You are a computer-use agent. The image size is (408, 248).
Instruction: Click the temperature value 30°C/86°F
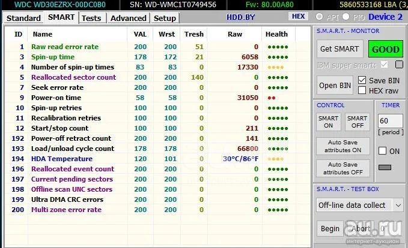[x=240, y=159]
